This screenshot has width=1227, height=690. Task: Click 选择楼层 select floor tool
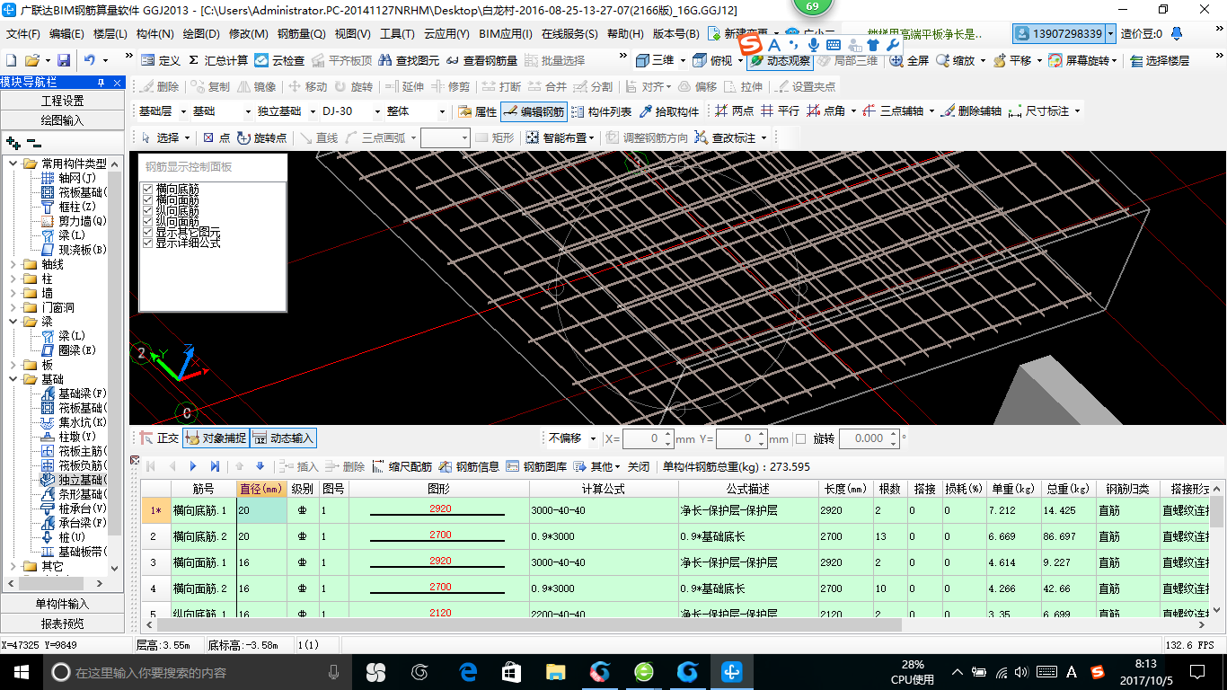(x=1160, y=60)
